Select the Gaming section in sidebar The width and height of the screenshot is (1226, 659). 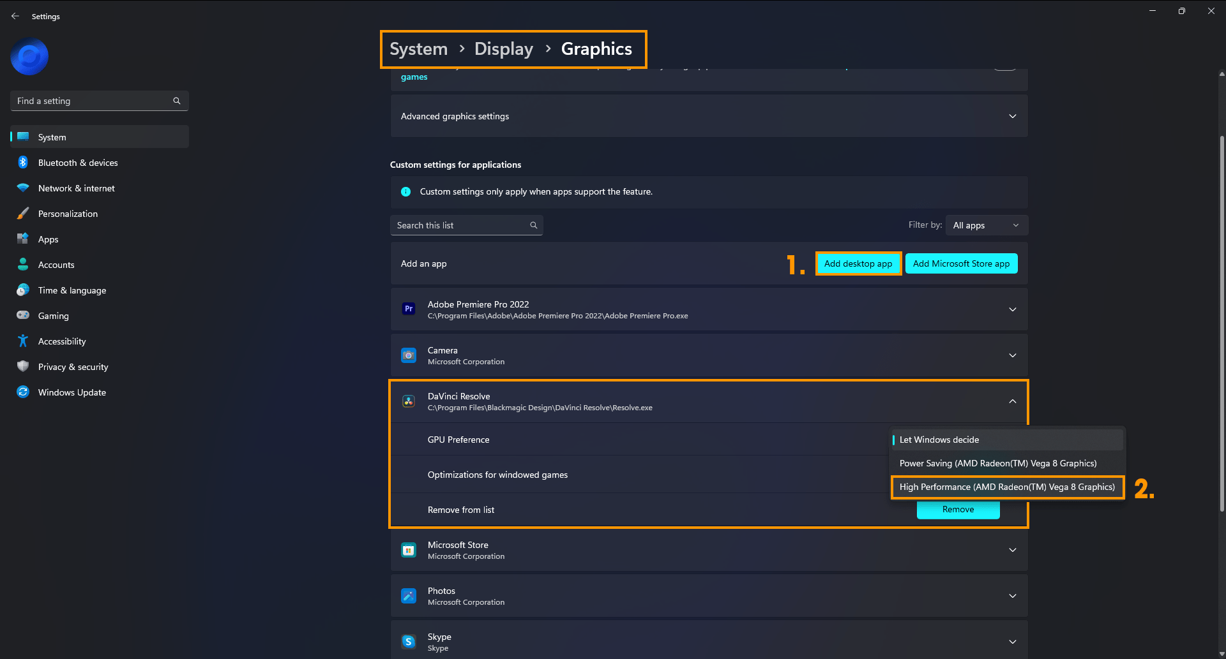coord(53,316)
